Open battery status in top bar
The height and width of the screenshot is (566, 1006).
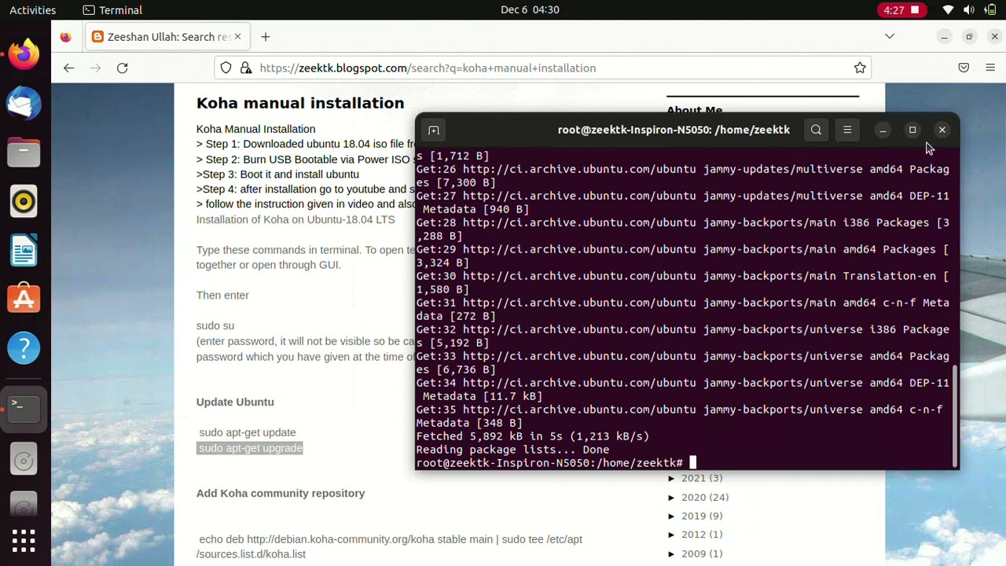click(990, 10)
